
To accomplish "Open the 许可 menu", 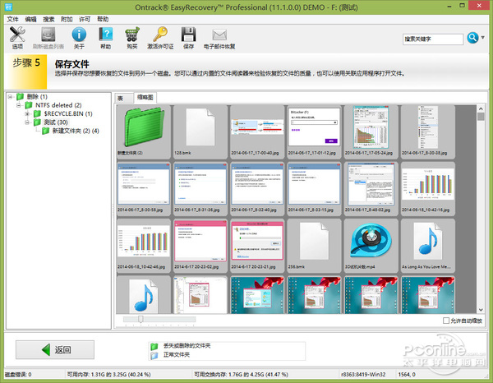I will [85, 19].
